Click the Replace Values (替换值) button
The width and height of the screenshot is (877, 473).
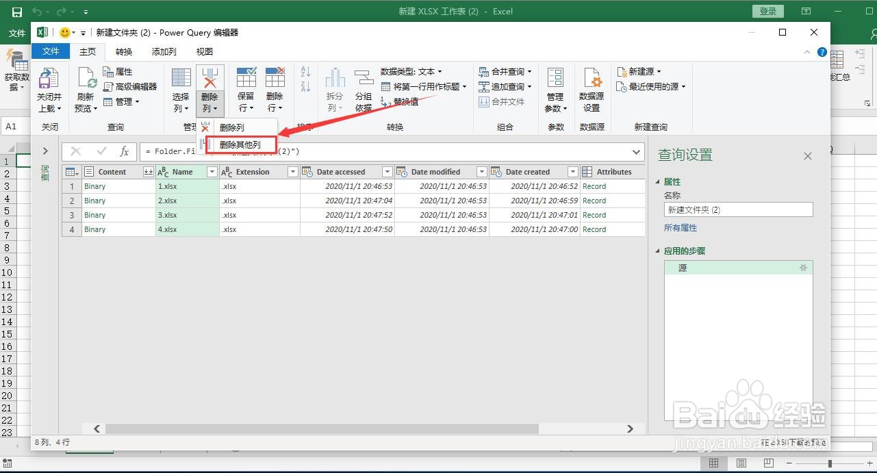(398, 101)
